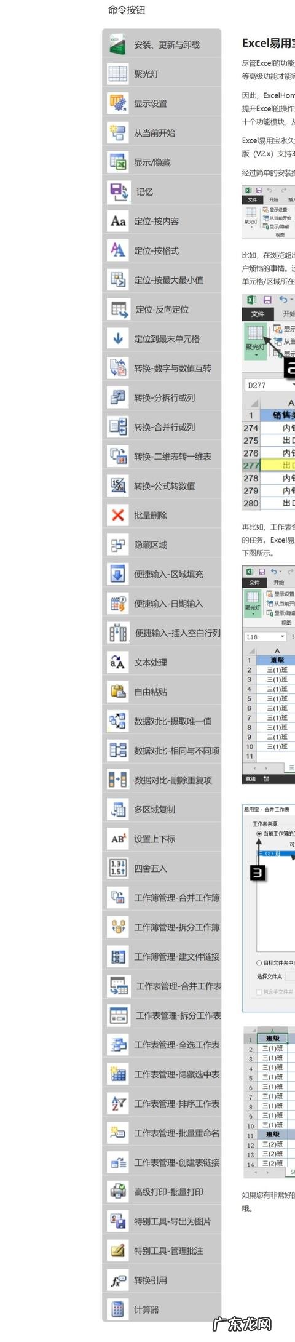Select the 转换引用 fx icon

(117, 1280)
